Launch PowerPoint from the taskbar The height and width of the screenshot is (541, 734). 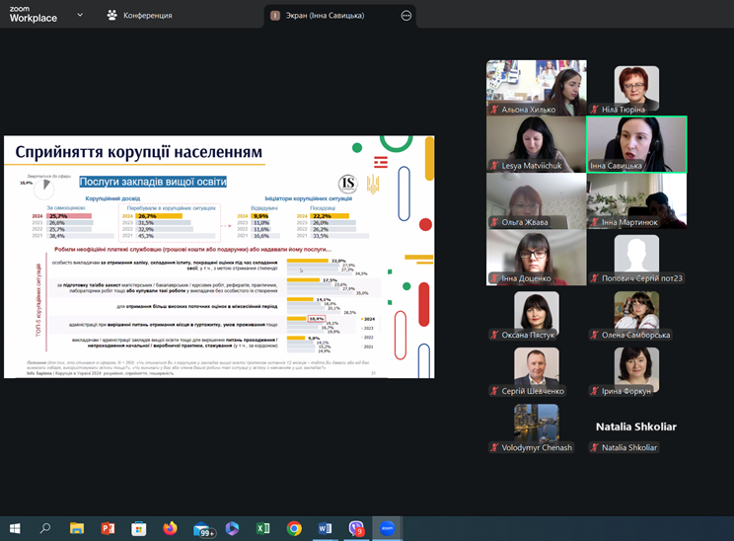(x=108, y=528)
